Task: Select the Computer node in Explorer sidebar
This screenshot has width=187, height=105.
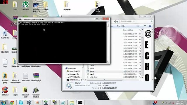Action: [71, 68]
